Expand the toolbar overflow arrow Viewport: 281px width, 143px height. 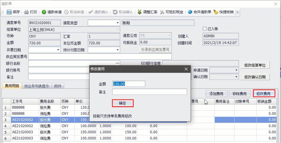tap(237, 12)
